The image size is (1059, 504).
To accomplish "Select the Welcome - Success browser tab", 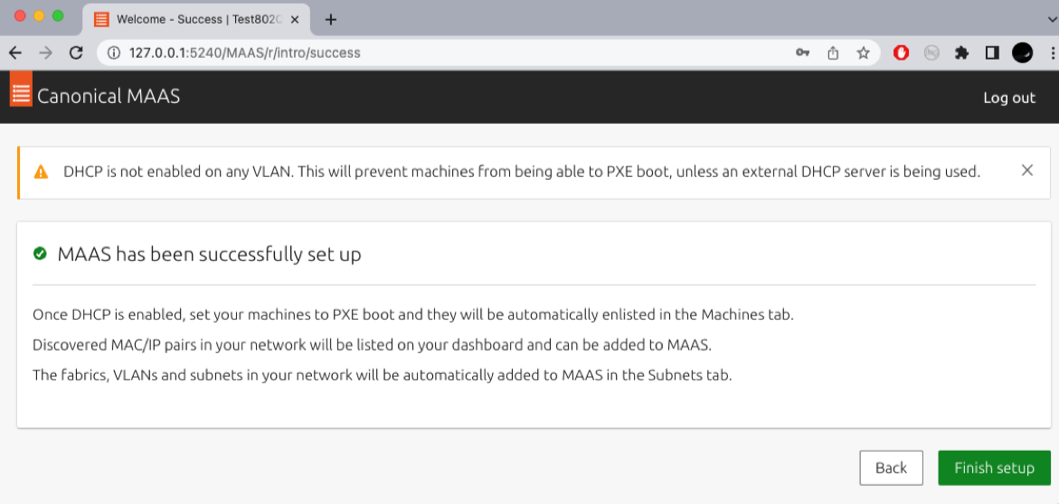I will (190, 19).
